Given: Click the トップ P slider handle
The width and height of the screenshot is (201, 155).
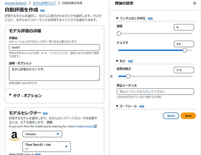Looking at the screenshot, I should point(185,50).
